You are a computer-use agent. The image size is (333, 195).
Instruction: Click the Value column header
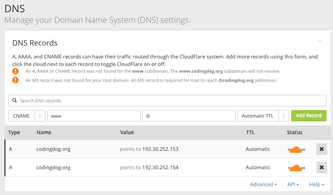(127, 132)
